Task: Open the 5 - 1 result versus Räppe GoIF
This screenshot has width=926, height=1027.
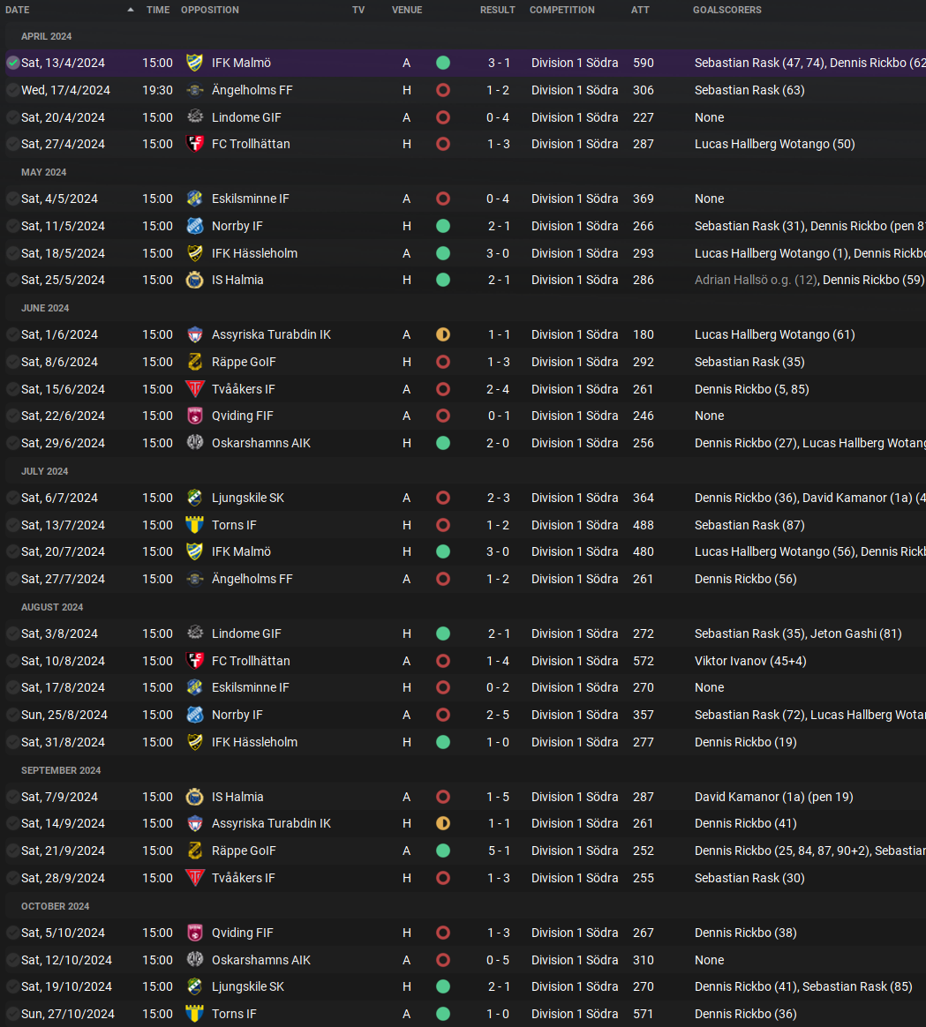Action: pos(498,851)
